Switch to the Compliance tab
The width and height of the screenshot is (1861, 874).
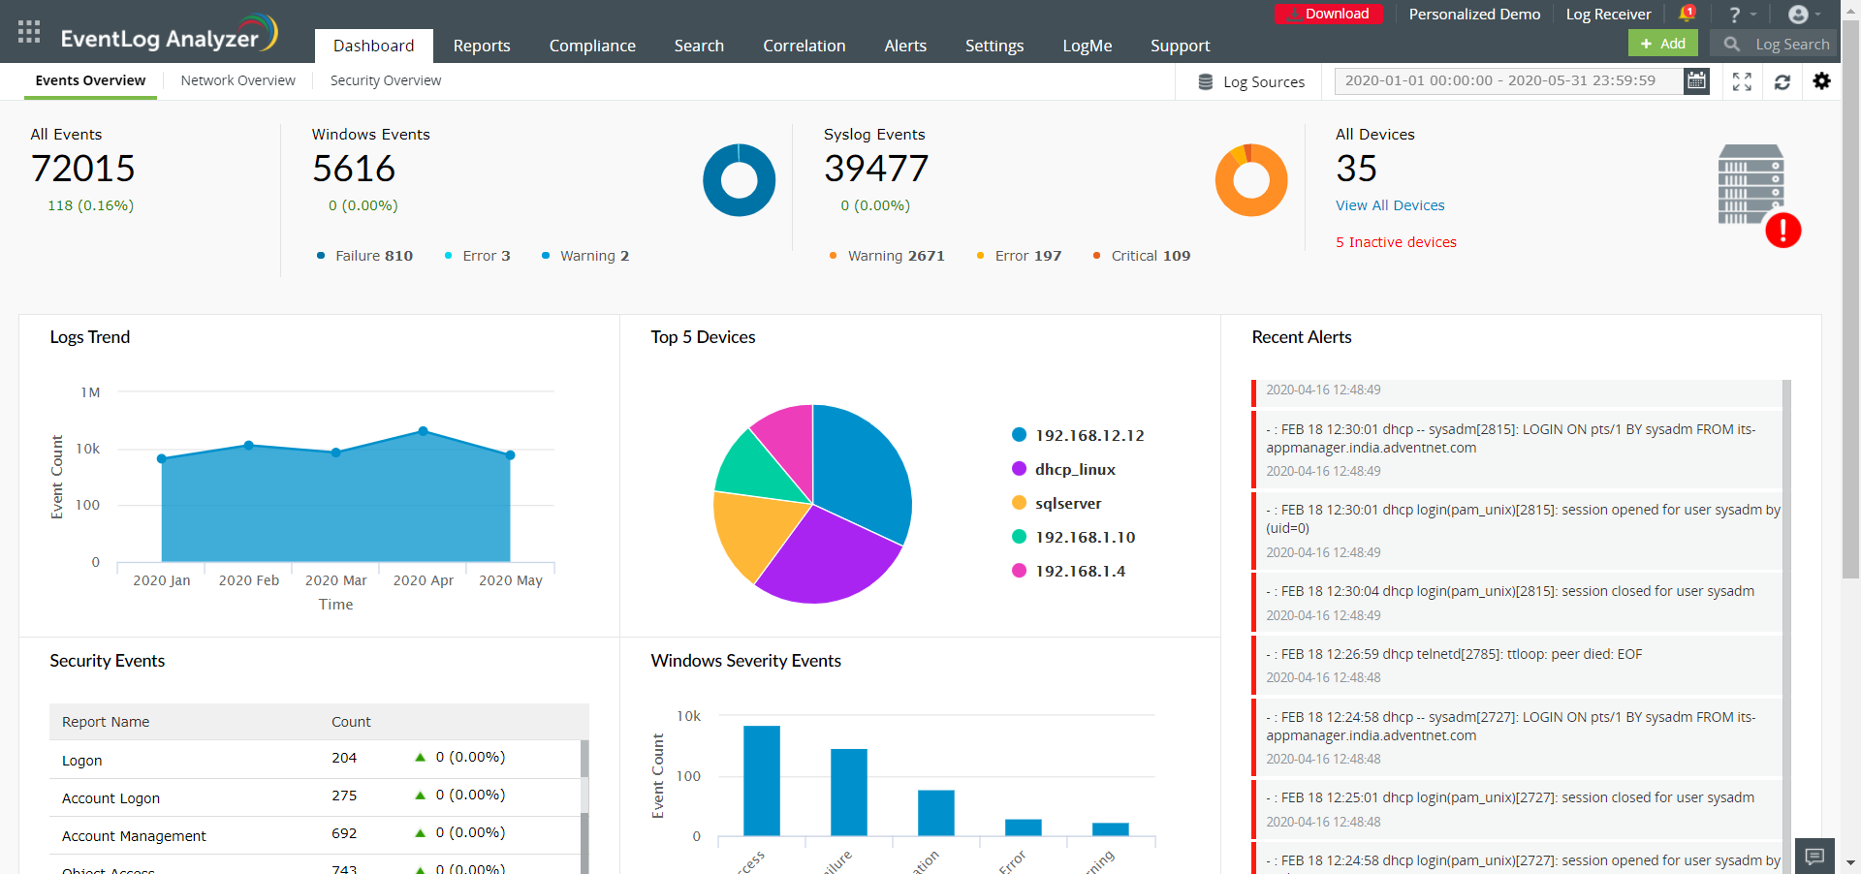(592, 46)
